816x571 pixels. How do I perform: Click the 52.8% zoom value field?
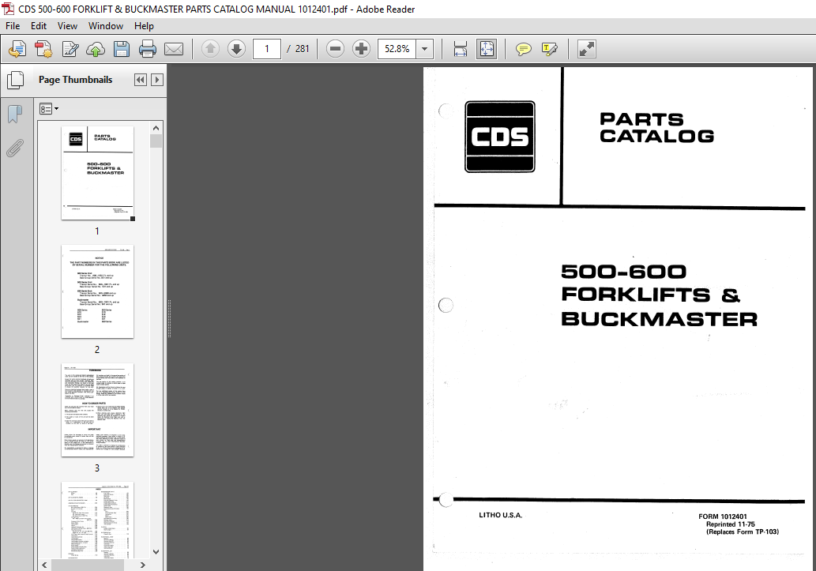(397, 49)
